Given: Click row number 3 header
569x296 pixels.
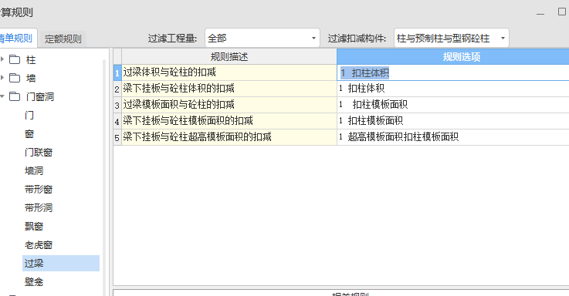Looking at the screenshot, I should (117, 105).
